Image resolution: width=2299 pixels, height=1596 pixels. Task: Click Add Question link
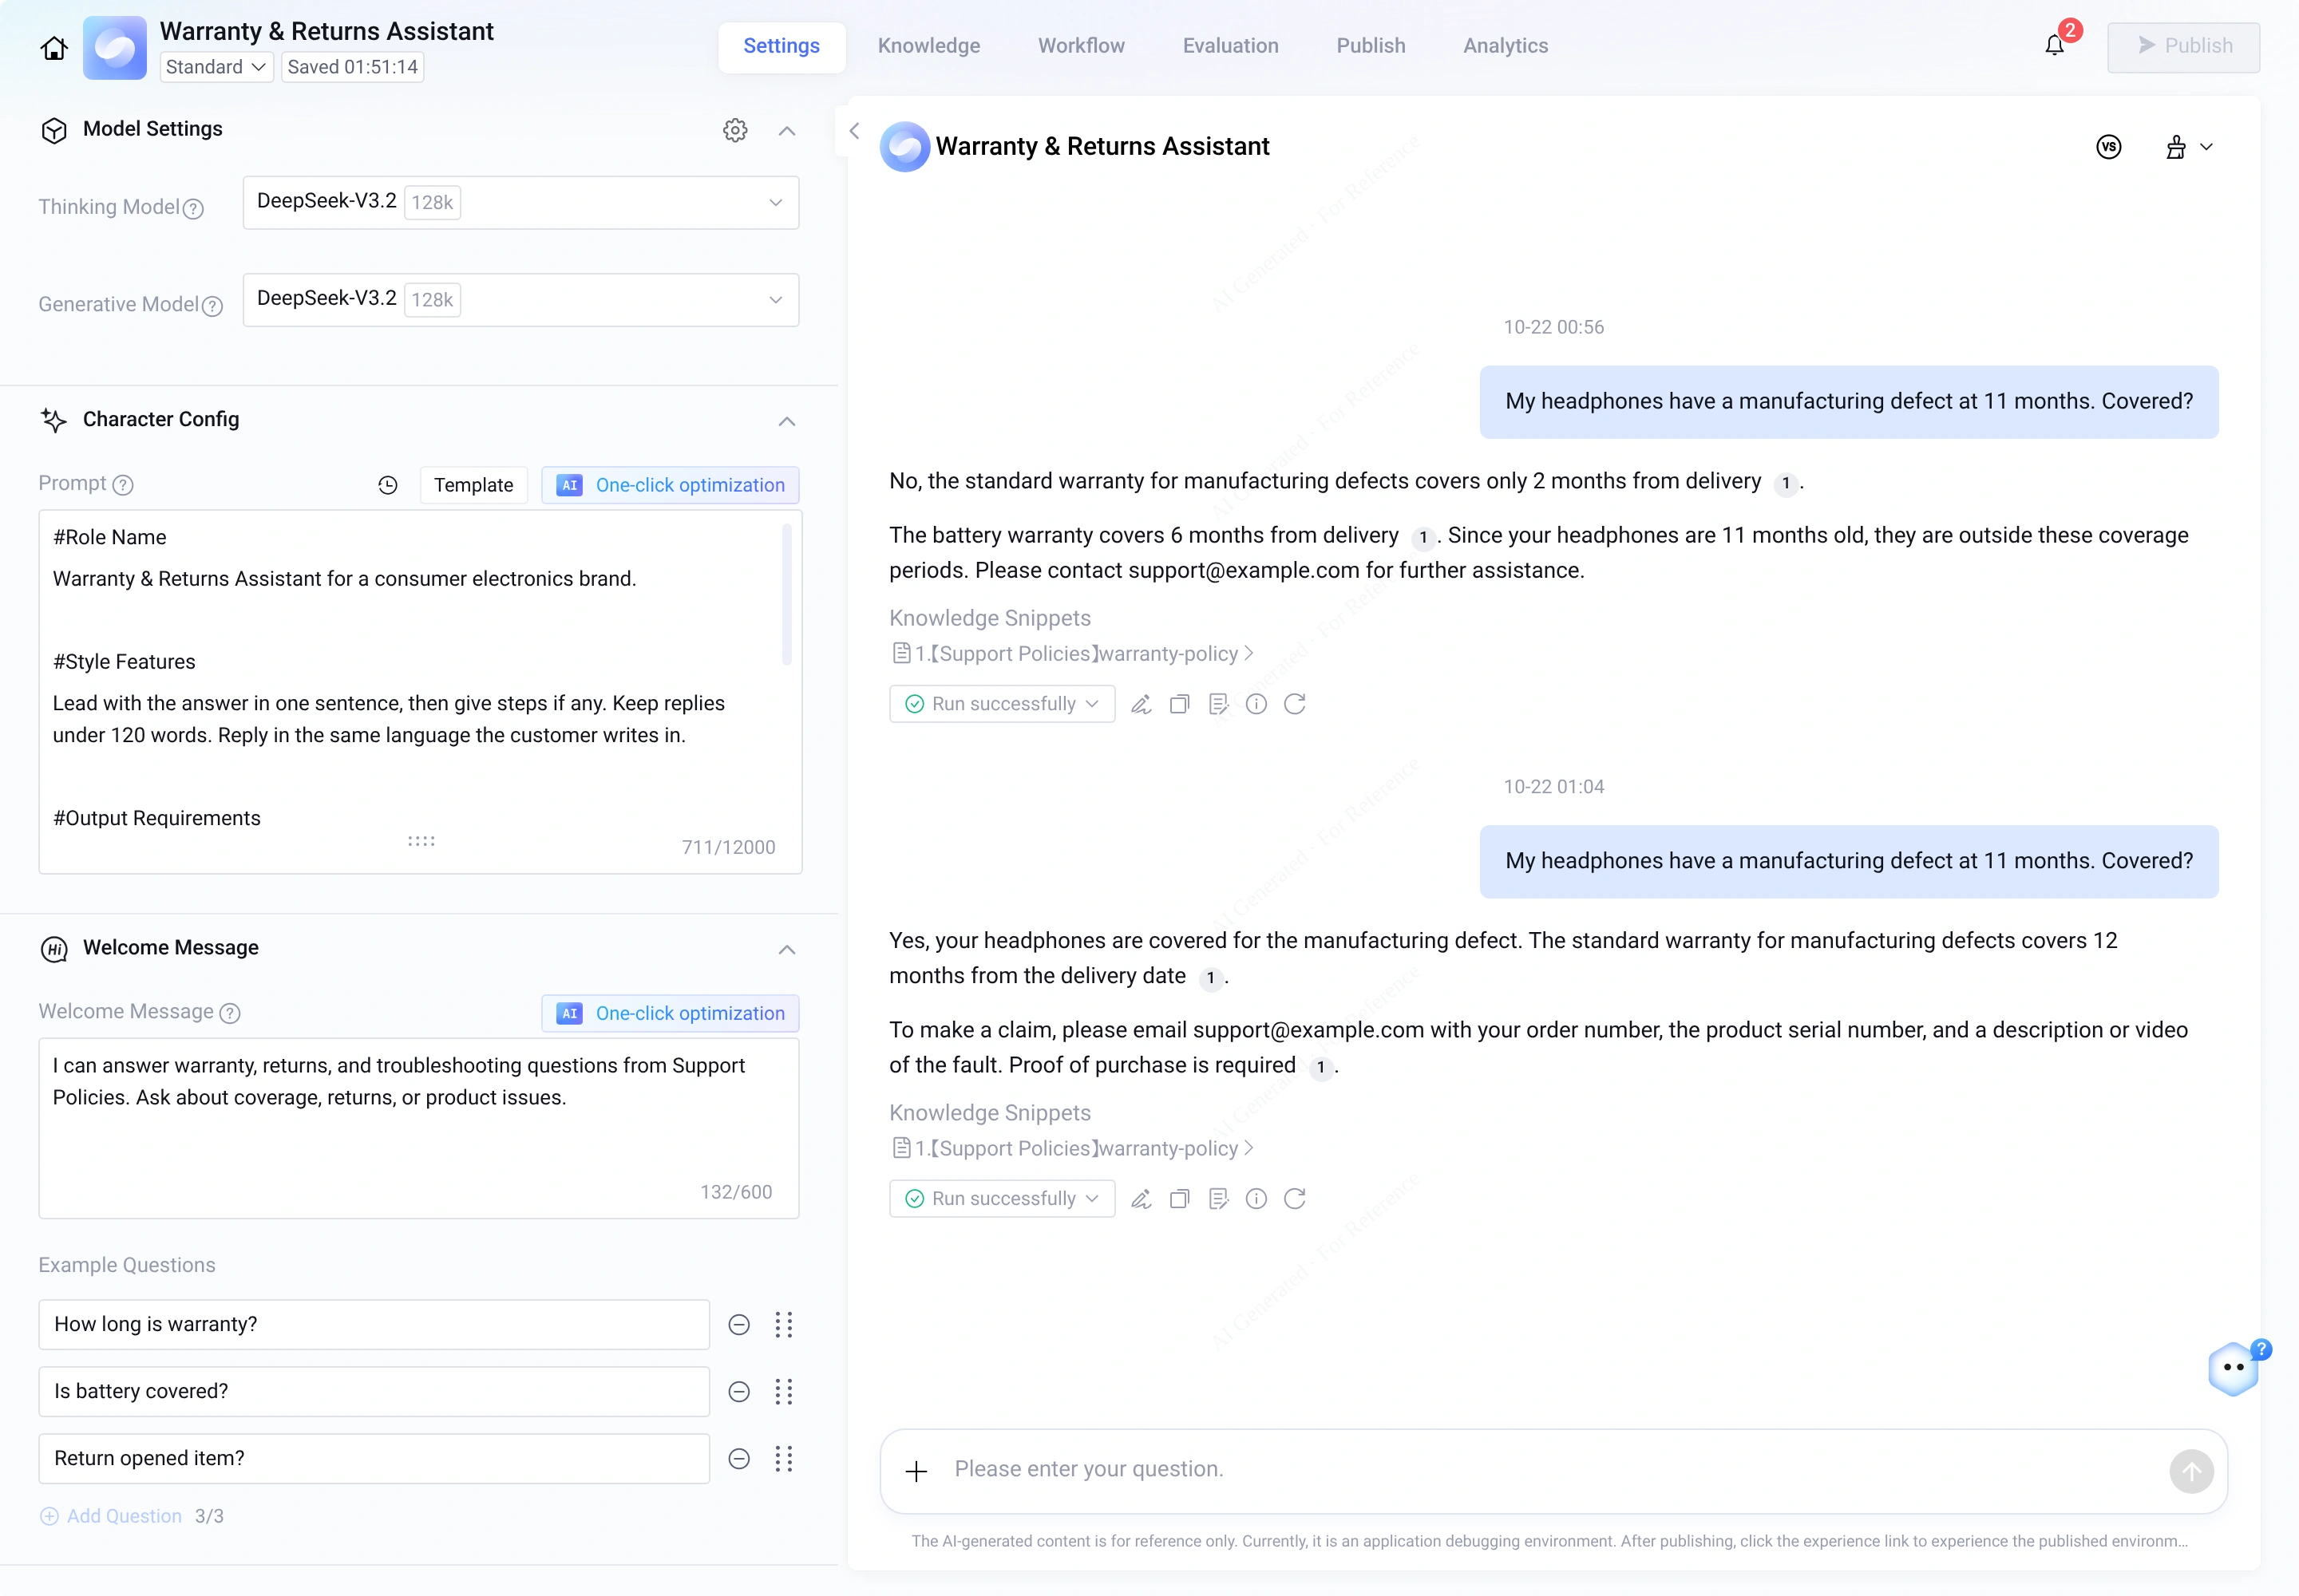(x=111, y=1516)
